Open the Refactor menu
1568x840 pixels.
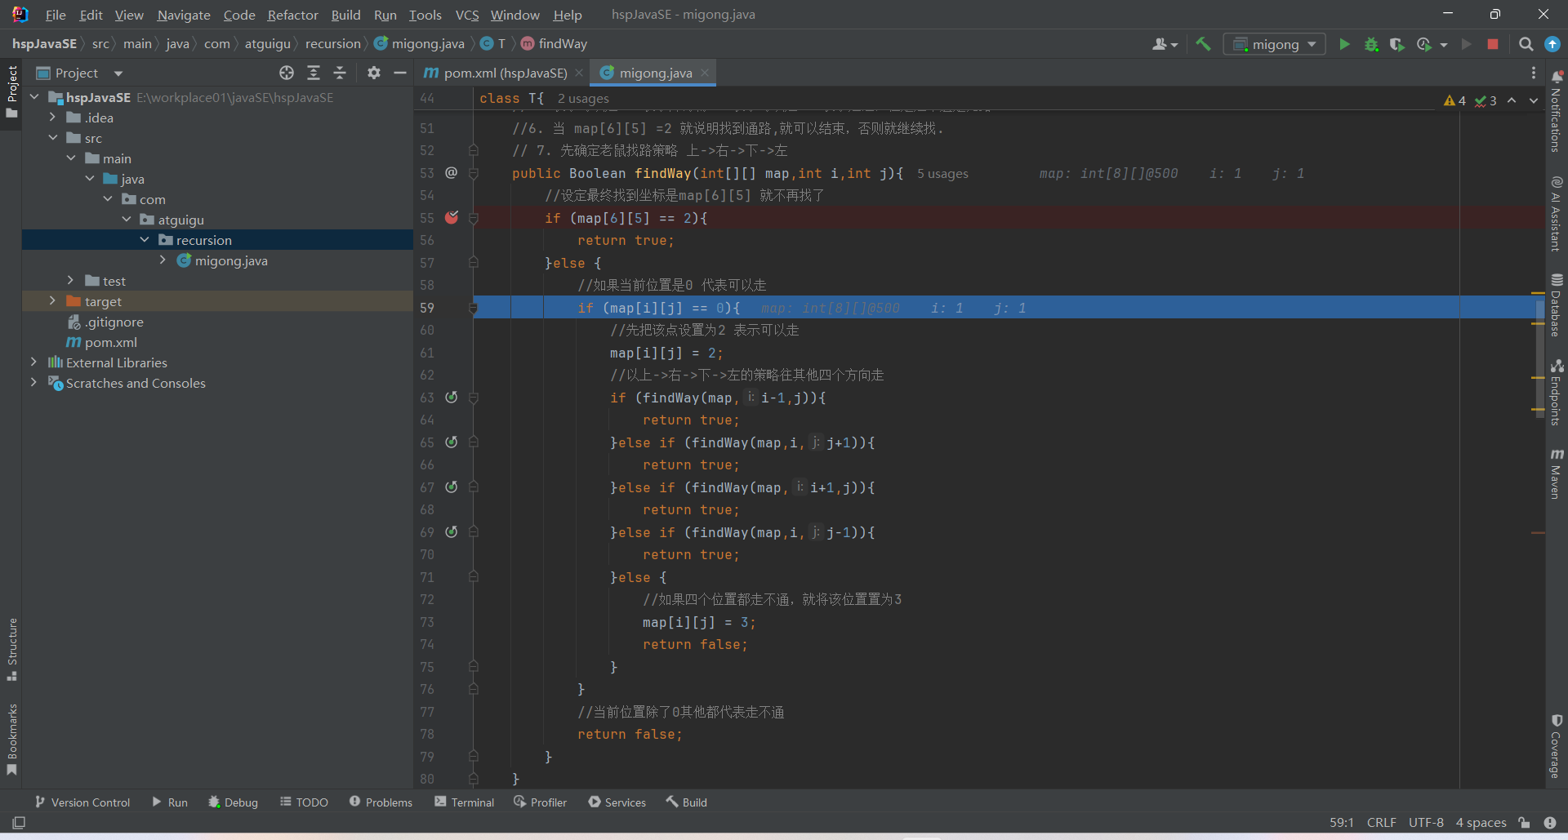[292, 15]
